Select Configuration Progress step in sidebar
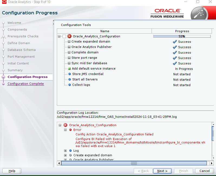 pyautogui.click(x=28, y=77)
